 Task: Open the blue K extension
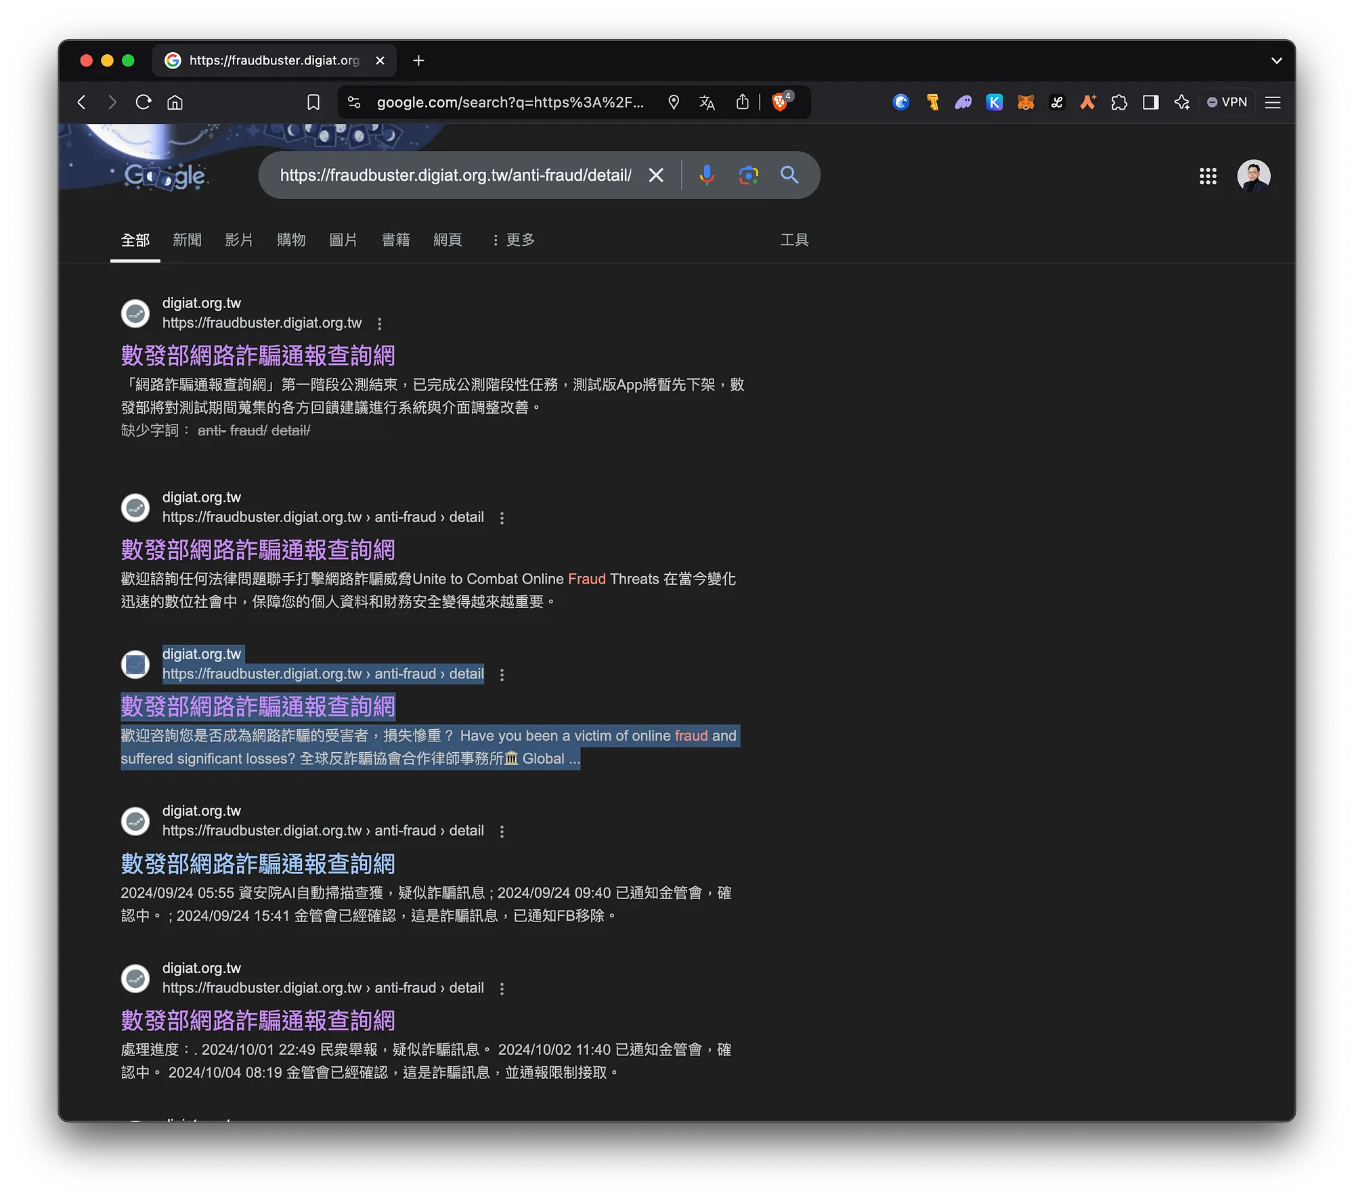[995, 102]
